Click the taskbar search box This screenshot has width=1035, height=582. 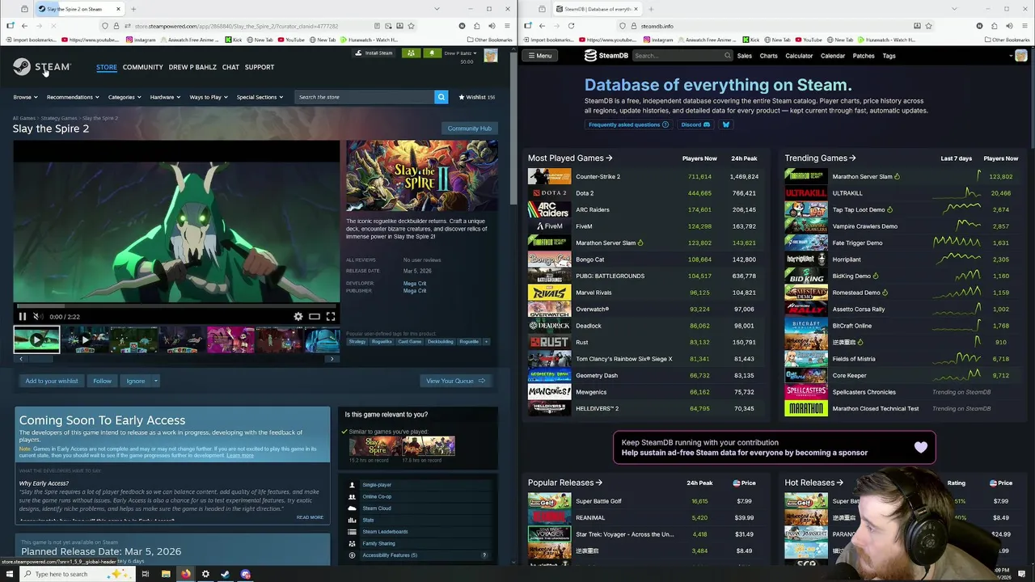pyautogui.click(x=77, y=574)
